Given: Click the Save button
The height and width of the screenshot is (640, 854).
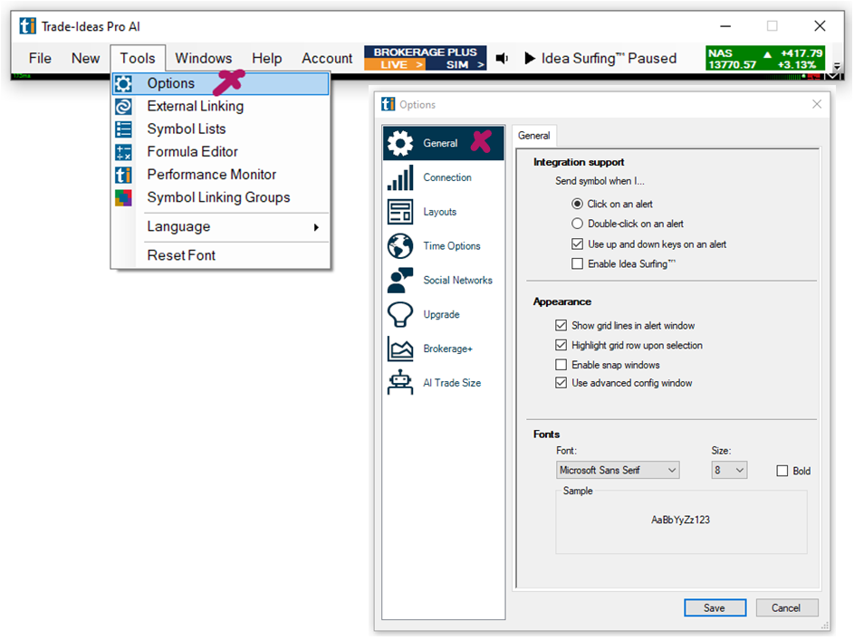Looking at the screenshot, I should pyautogui.click(x=715, y=608).
